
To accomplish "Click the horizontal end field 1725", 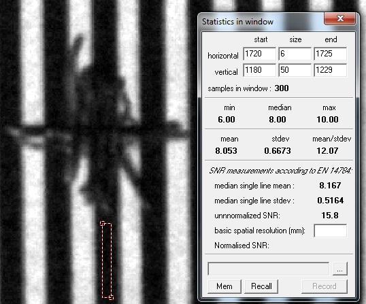I will tap(331, 54).
